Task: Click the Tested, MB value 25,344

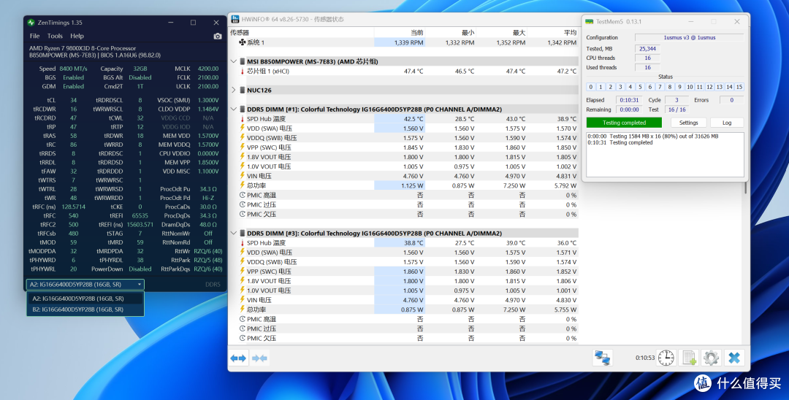Action: [x=647, y=49]
